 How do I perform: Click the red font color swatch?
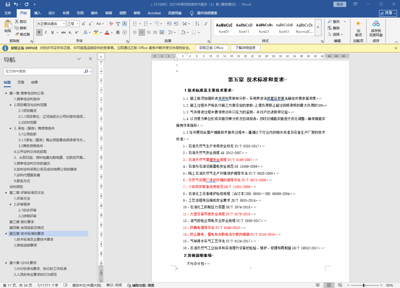tap(107, 32)
